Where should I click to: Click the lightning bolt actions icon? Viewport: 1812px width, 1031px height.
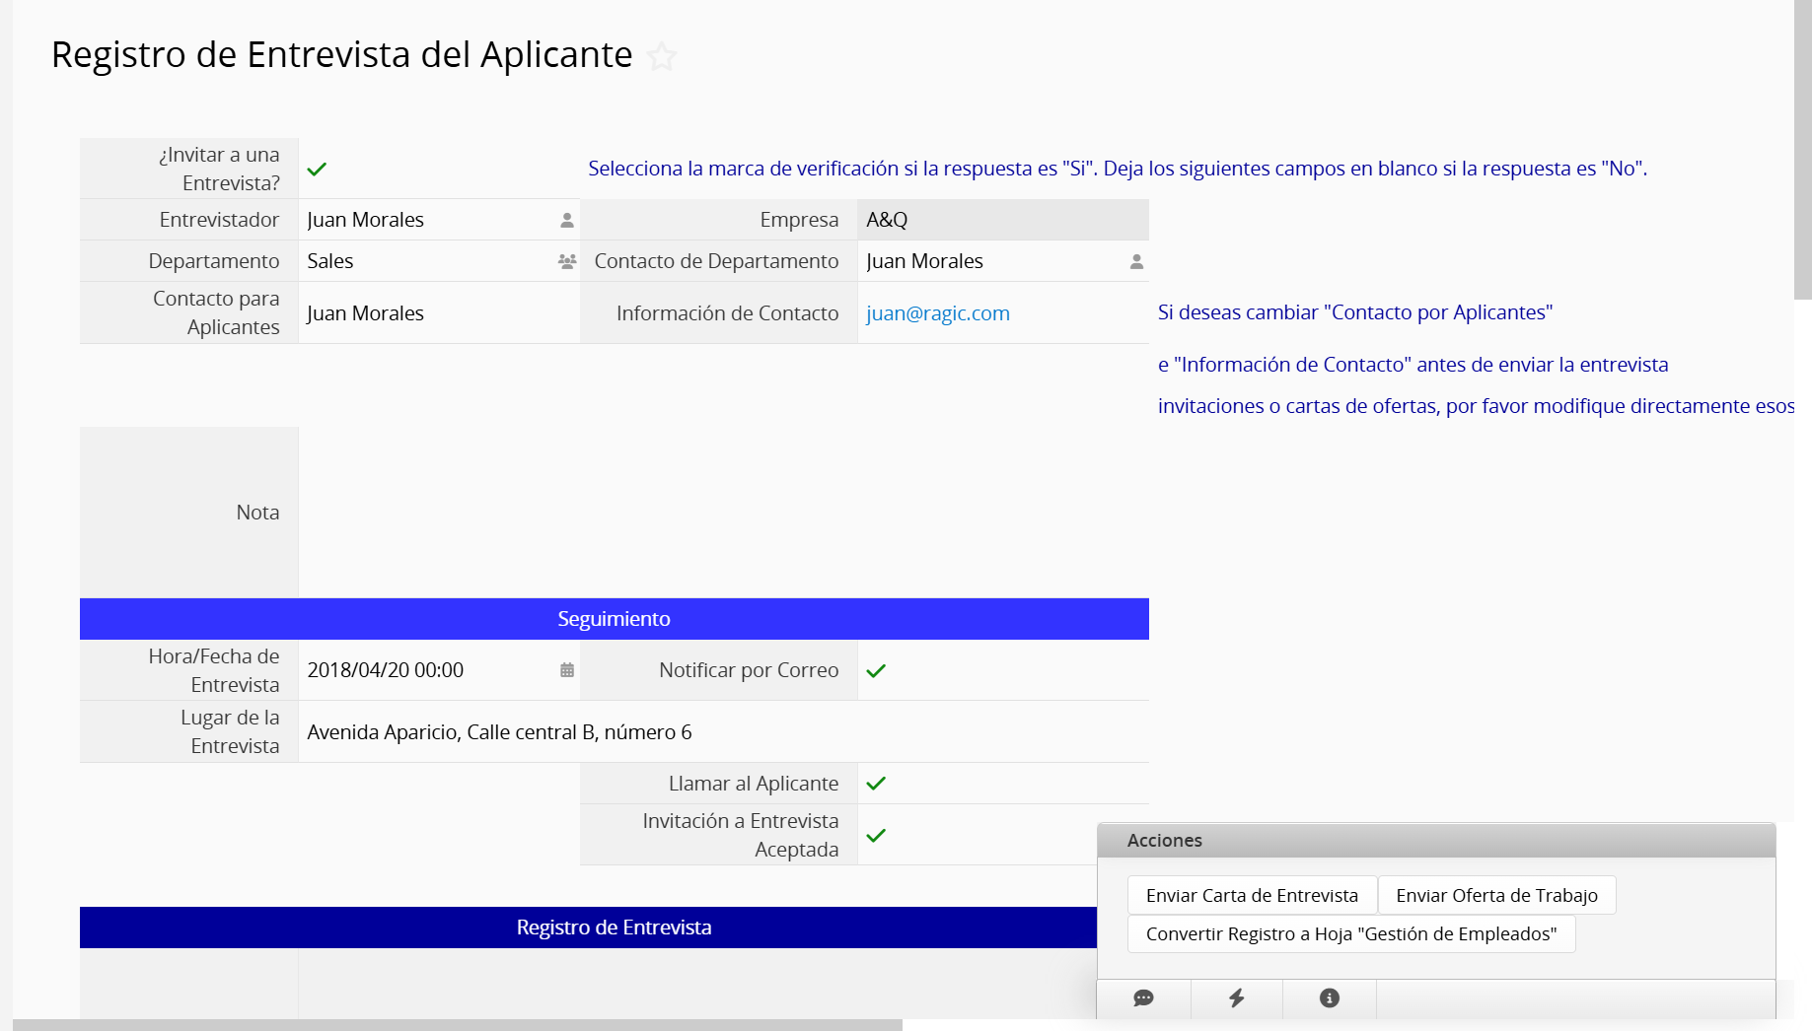[1236, 998]
